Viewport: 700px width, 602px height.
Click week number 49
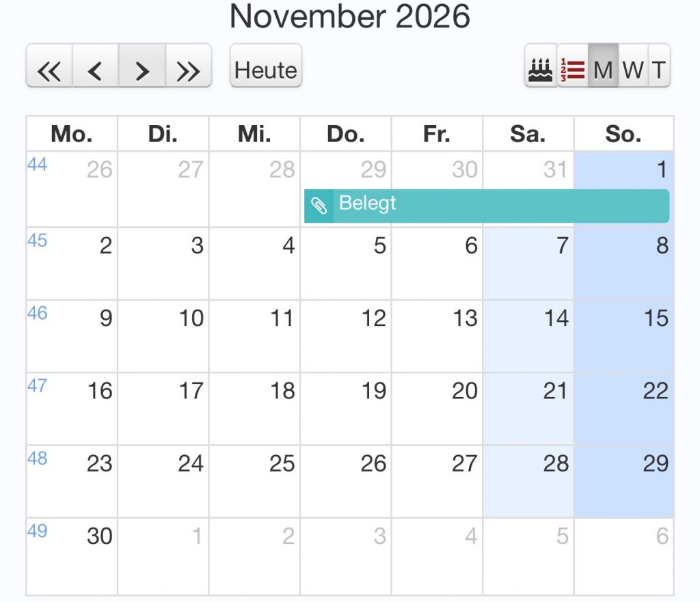point(37,531)
